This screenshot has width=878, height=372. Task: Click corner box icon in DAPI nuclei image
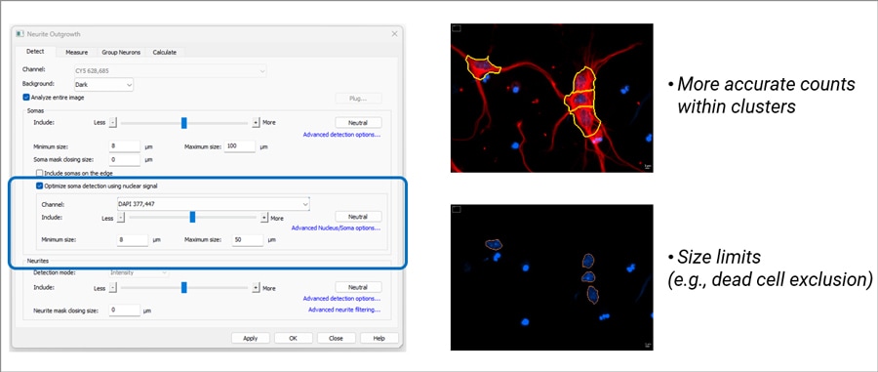(456, 209)
